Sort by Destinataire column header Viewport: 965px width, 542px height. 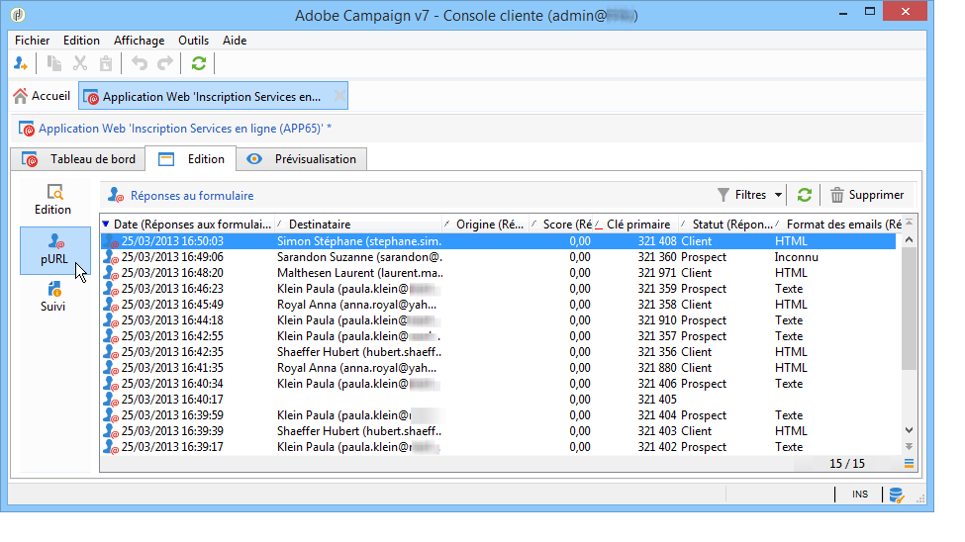coord(359,225)
